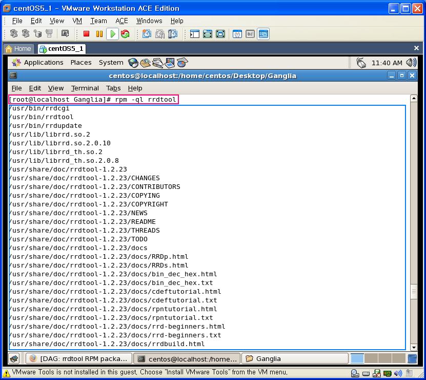426x380 pixels.
Task: Click the terminal window menu icon in title bar
Action: [13, 75]
